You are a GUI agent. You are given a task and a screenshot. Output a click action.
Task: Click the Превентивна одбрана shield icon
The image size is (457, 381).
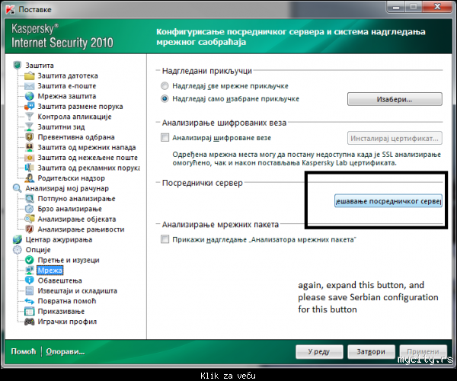click(x=30, y=137)
